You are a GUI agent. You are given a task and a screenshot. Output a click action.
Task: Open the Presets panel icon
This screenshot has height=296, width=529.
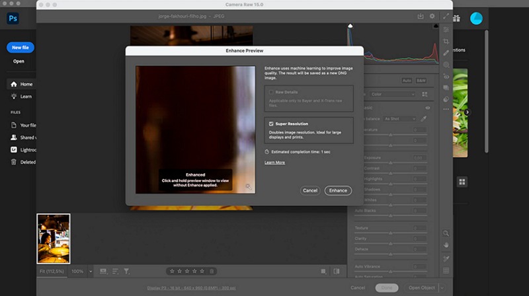(x=446, y=99)
